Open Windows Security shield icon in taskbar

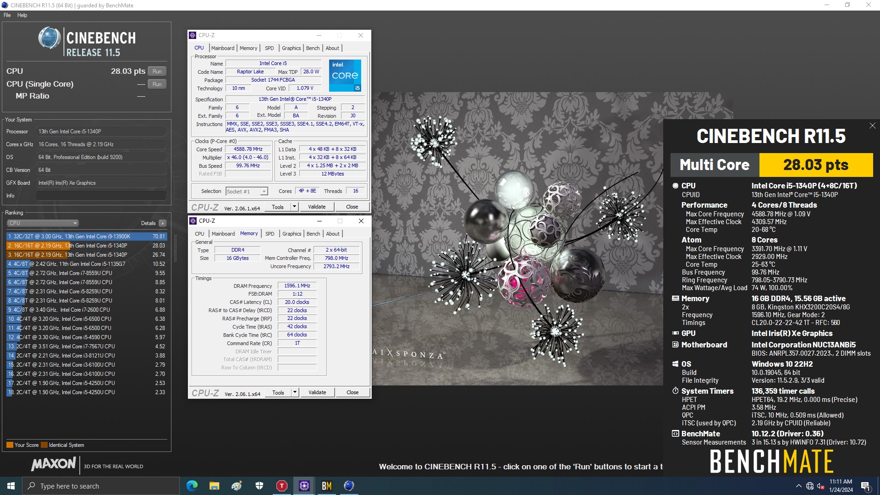259,486
